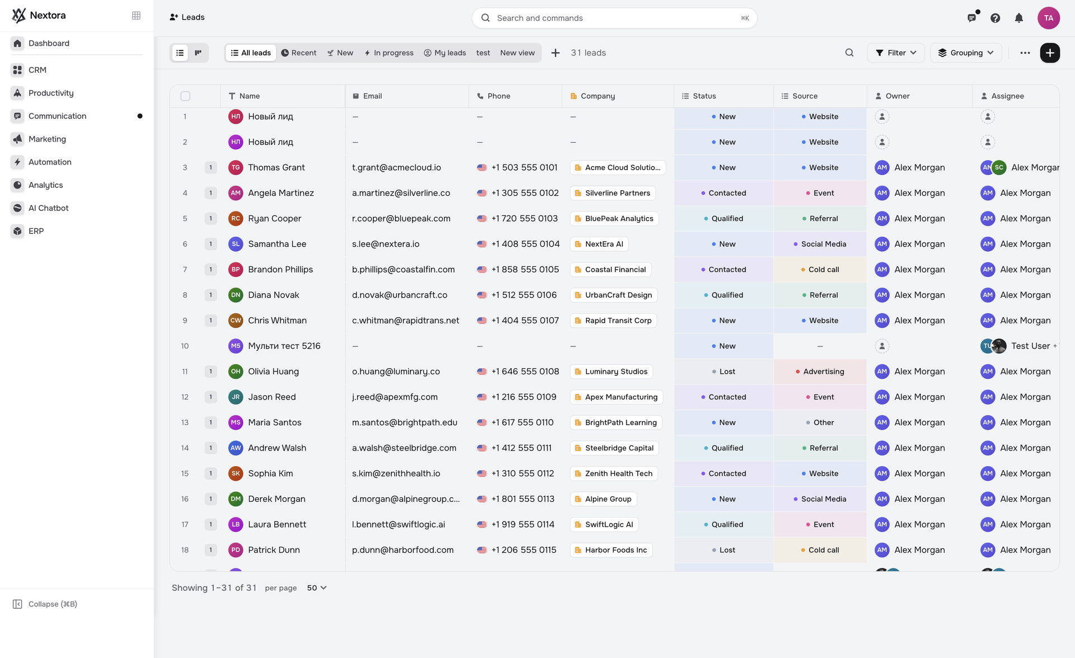Click the empty owner placeholder for Мульти тест 5216
Image resolution: width=1075 pixels, height=658 pixels.
click(x=882, y=346)
